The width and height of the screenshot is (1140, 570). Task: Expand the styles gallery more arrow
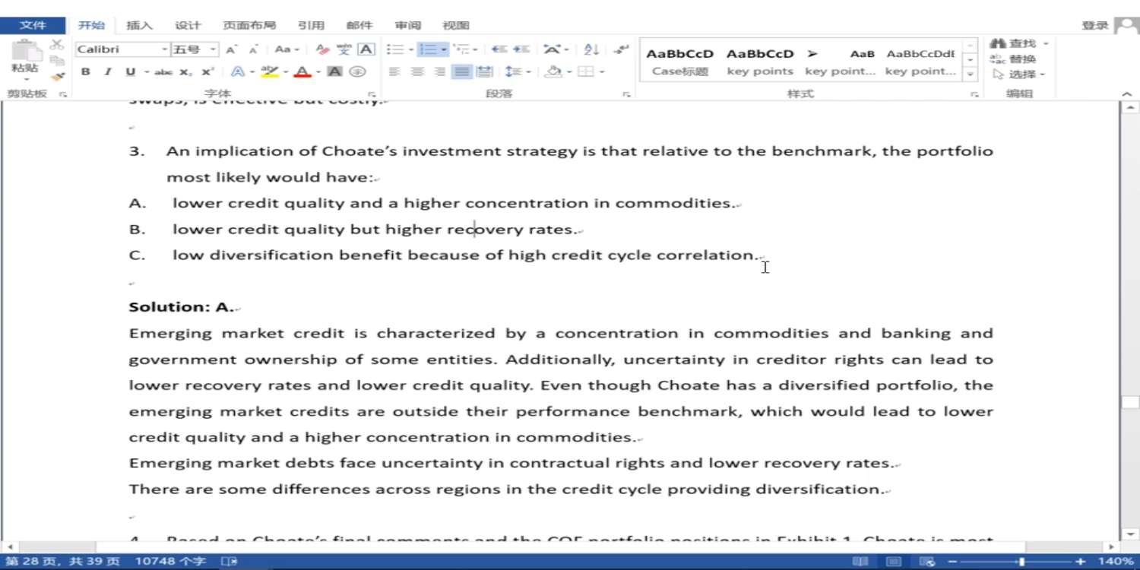(970, 74)
